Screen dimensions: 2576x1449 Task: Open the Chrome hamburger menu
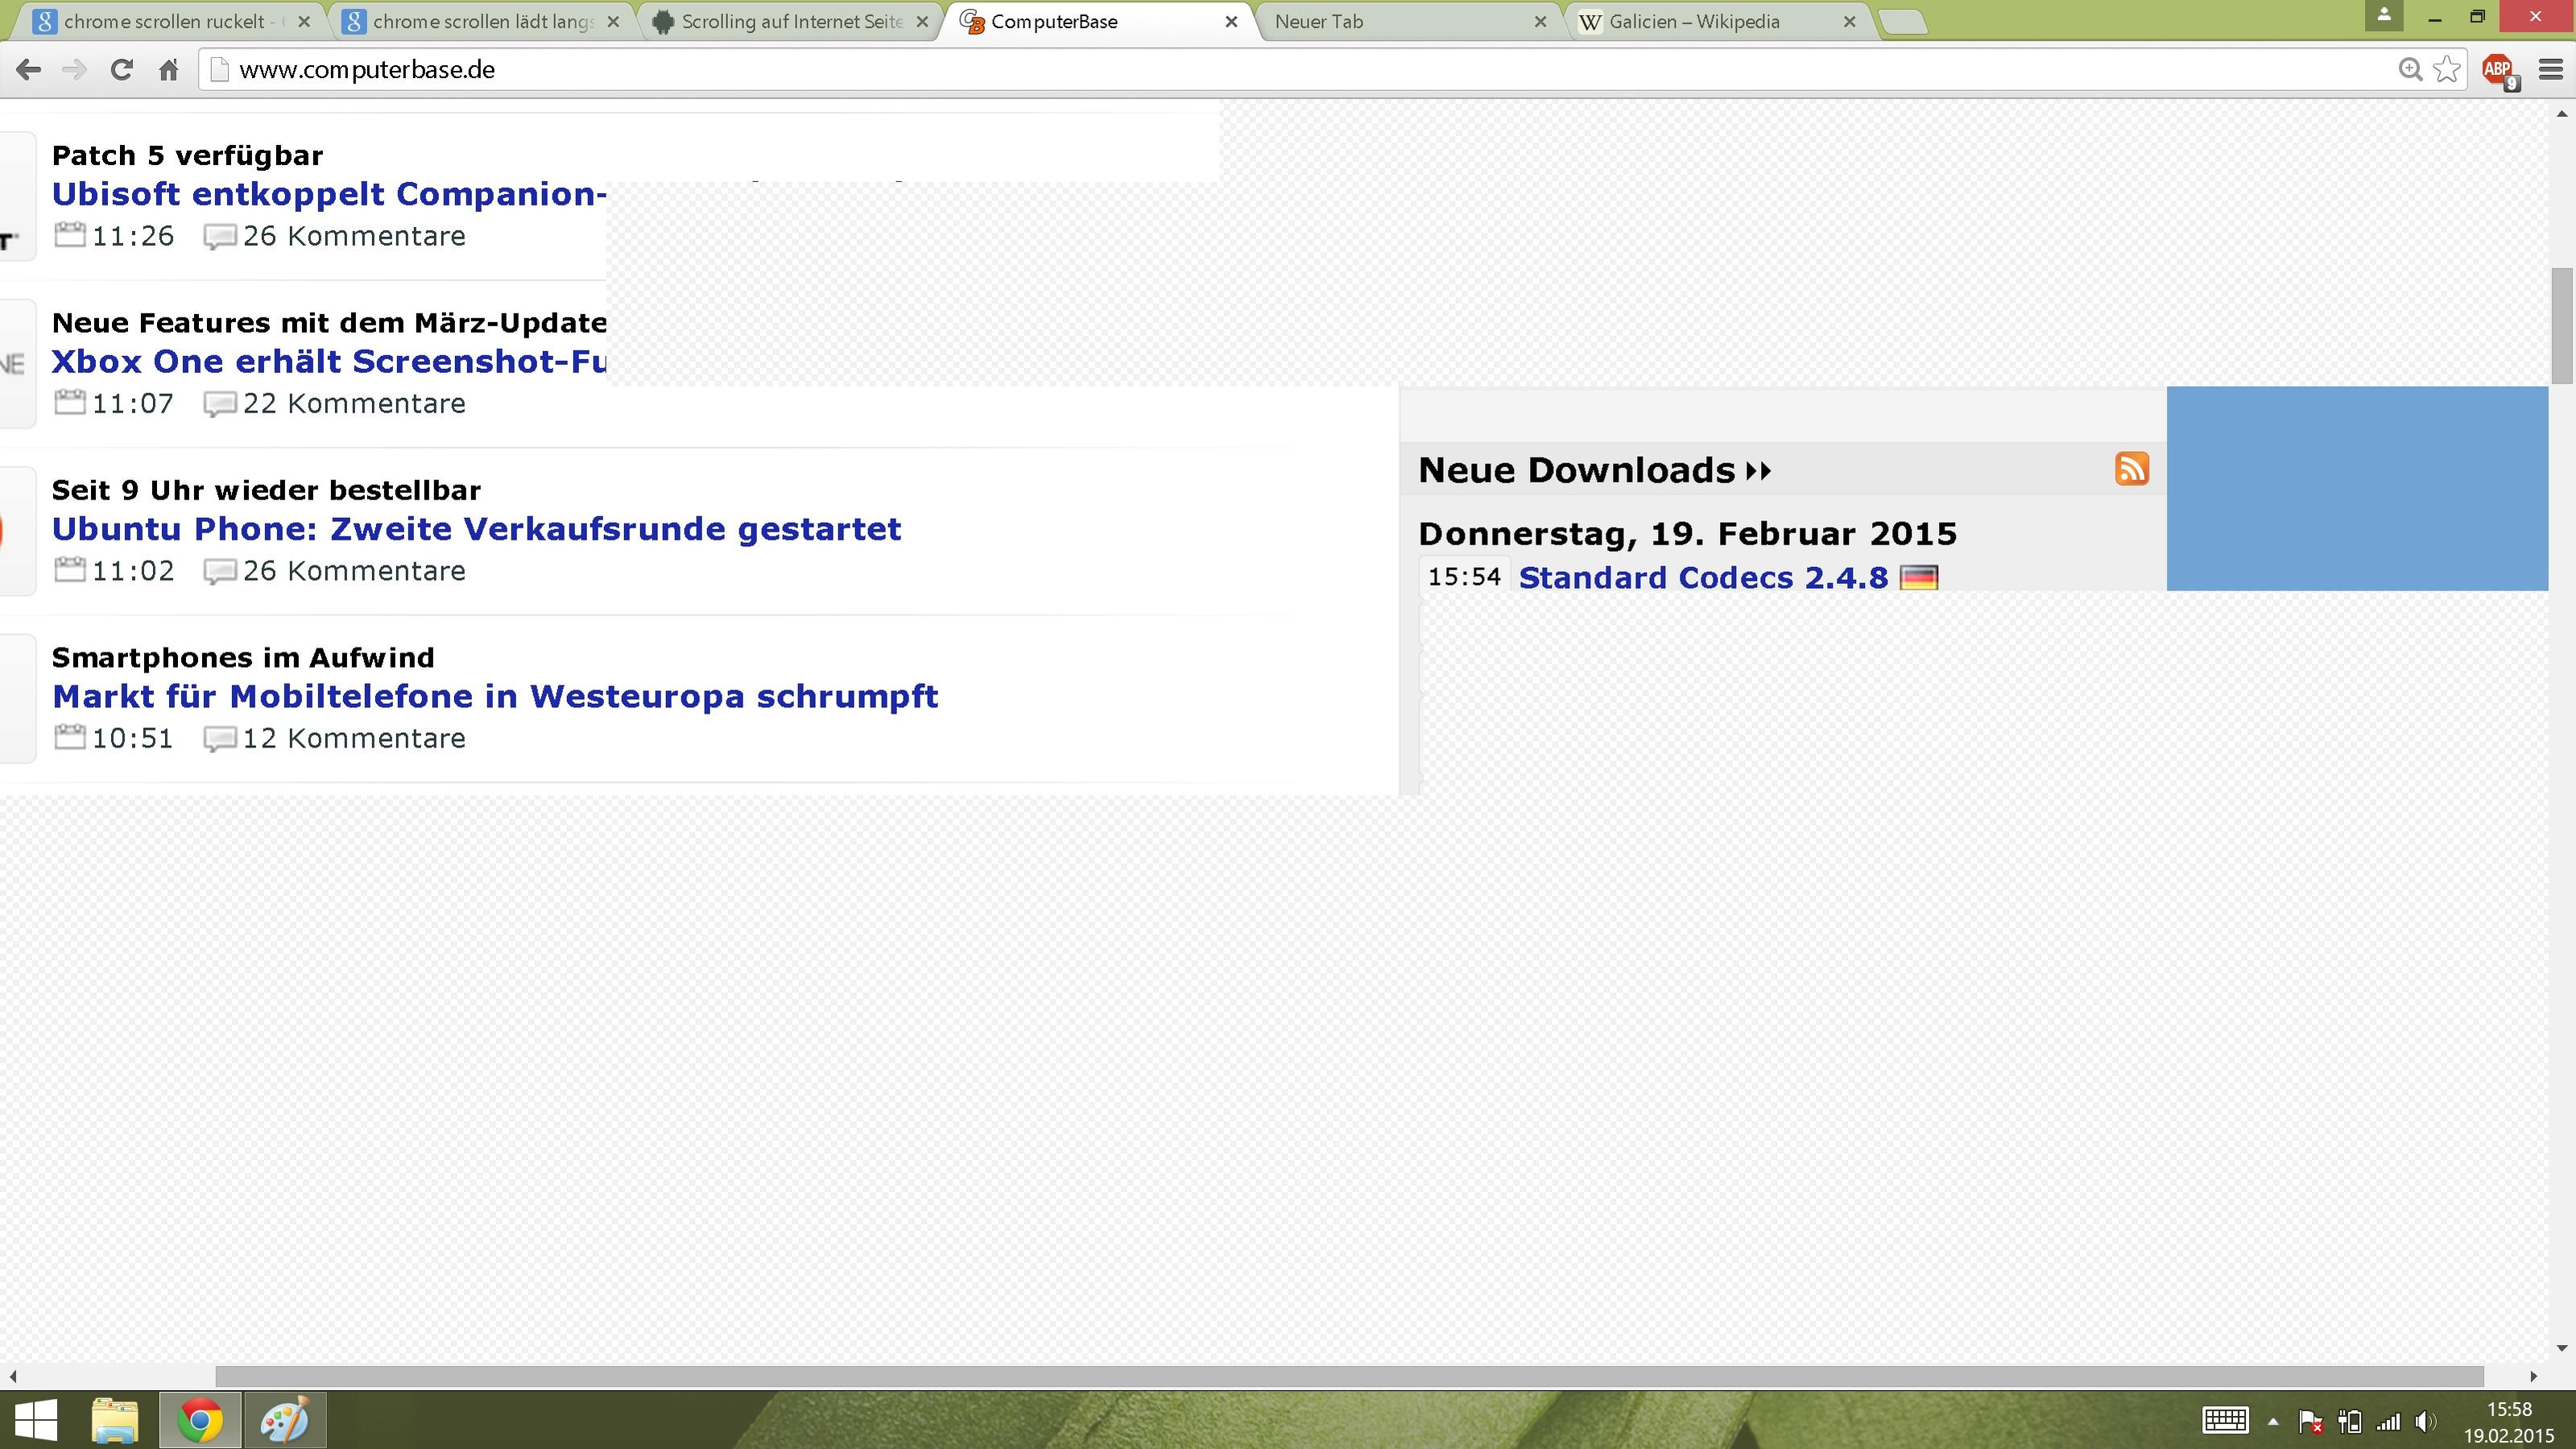(x=2550, y=69)
